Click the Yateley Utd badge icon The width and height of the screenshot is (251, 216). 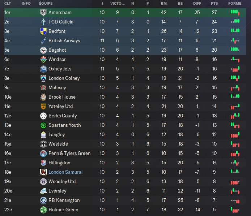pos(43,106)
